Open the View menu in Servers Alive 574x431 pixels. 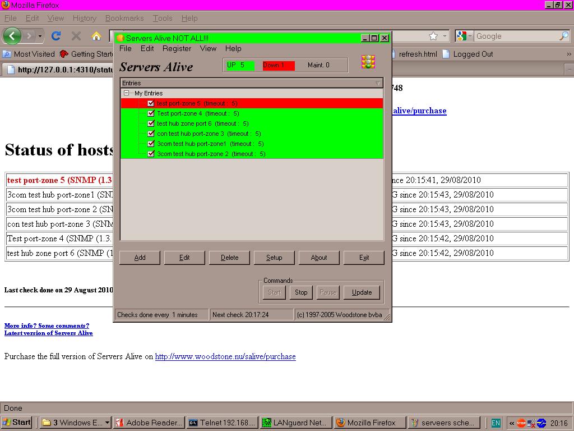click(208, 49)
